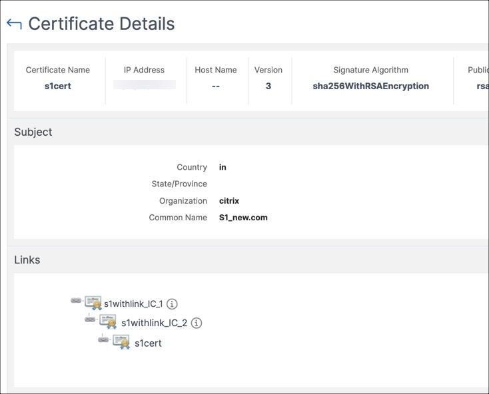The height and width of the screenshot is (394, 489).
Task: Click Organization value citrix
Action: [229, 201]
